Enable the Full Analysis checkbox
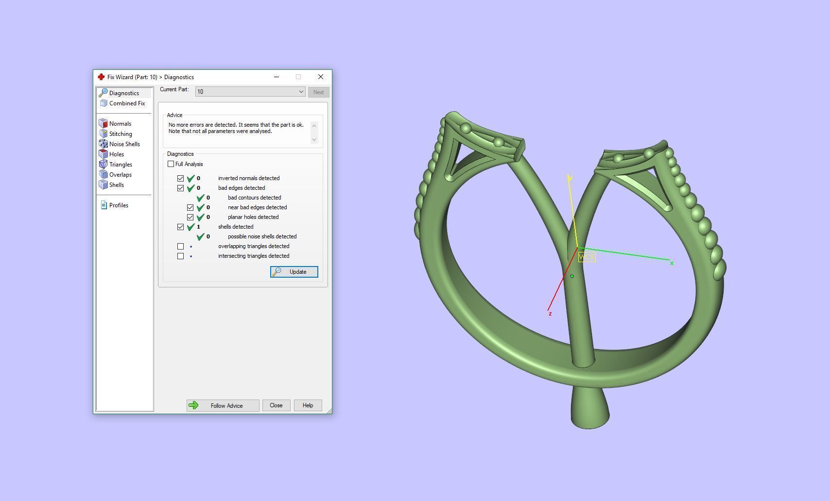This screenshot has width=830, height=501. (x=171, y=164)
